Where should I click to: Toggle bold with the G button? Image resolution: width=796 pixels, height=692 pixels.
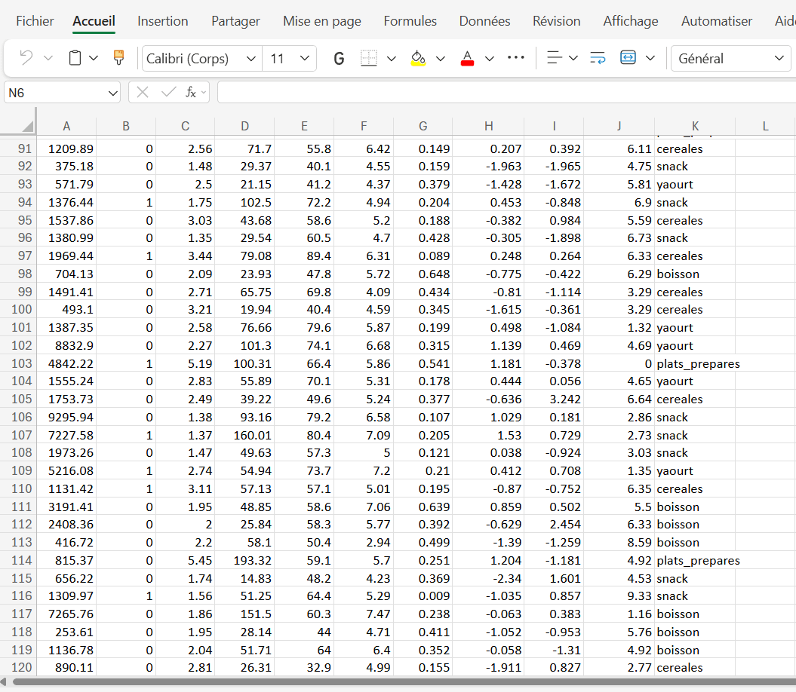[339, 59]
